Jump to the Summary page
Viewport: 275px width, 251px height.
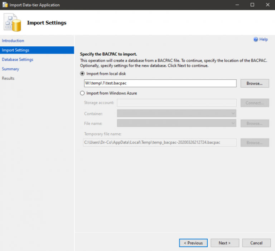click(x=10, y=69)
